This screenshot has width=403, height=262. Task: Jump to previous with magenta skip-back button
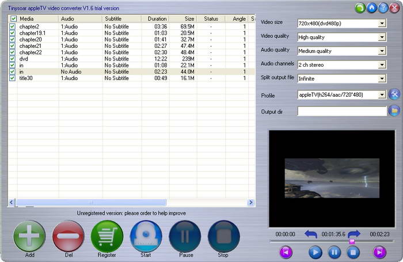click(286, 252)
